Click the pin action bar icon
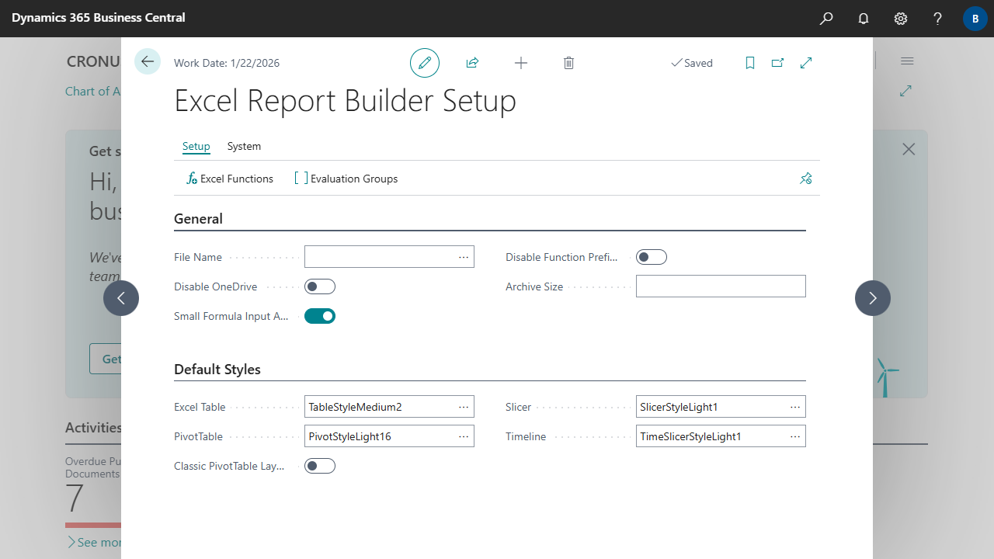 806,179
